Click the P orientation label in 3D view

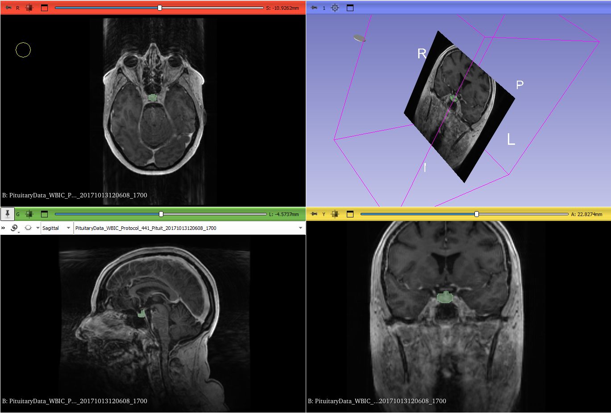pyautogui.click(x=520, y=85)
